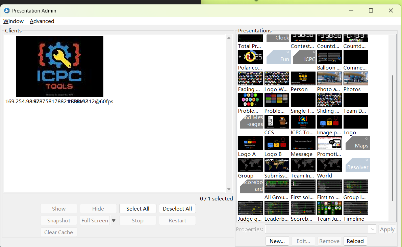Open the Window menu

14,21
